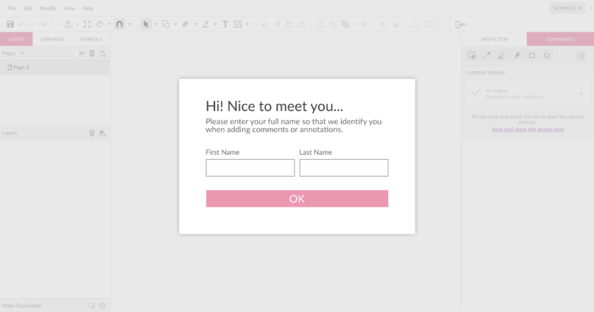Screen dimensions: 594x312
Task: Expand the Pages dropdown arrow
Action: coord(22,53)
